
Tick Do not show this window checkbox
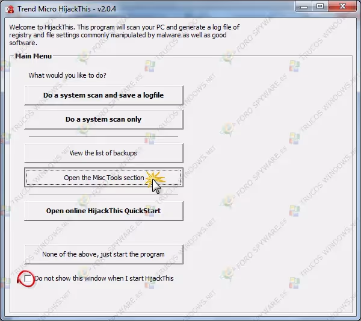(28, 278)
